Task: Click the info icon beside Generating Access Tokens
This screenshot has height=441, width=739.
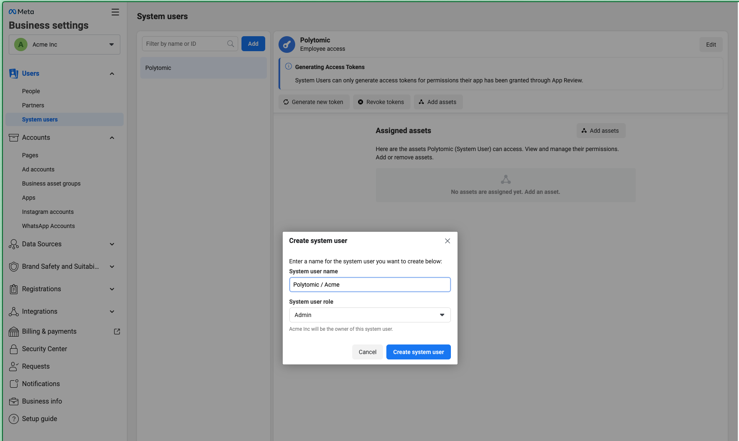Action: (x=289, y=67)
